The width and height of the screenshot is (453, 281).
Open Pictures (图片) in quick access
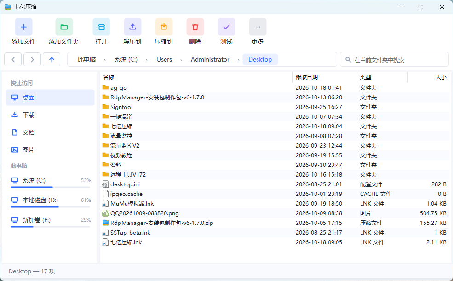pos(50,150)
